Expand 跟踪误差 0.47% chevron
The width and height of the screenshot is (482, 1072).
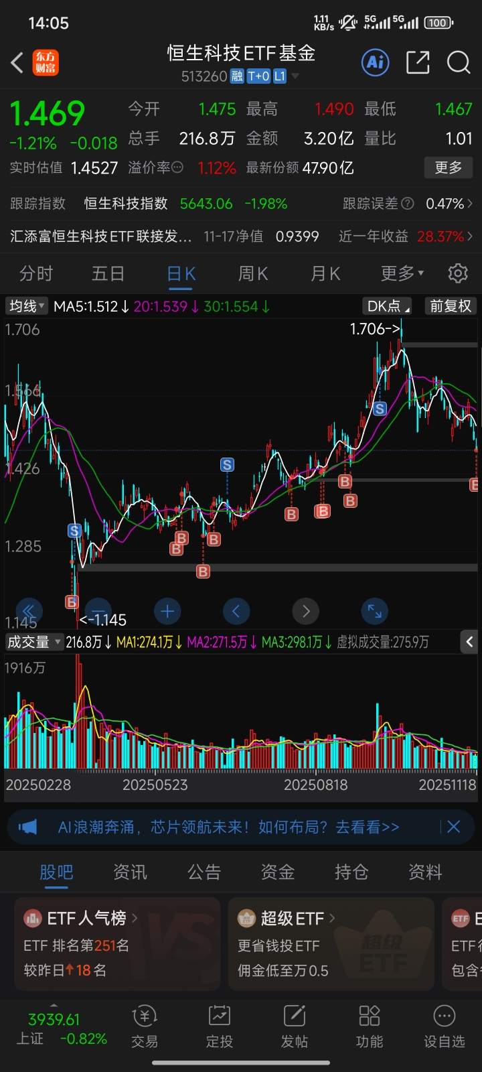470,204
